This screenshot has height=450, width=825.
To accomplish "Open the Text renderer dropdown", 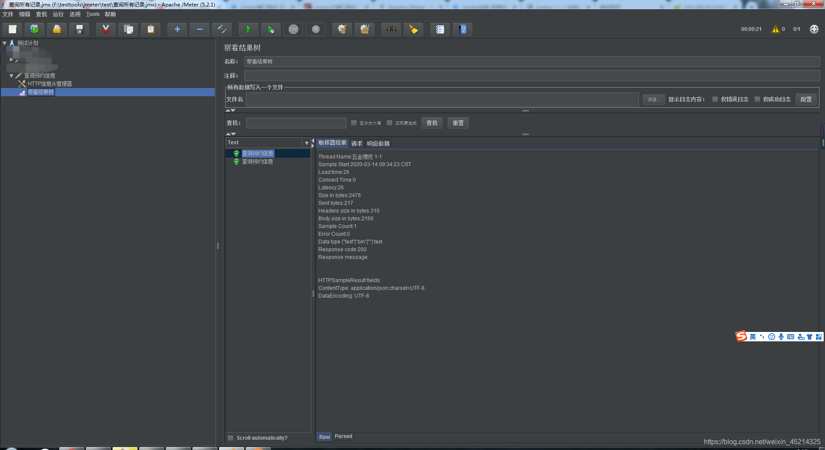I will point(306,143).
